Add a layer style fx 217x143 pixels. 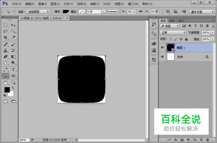[176, 140]
